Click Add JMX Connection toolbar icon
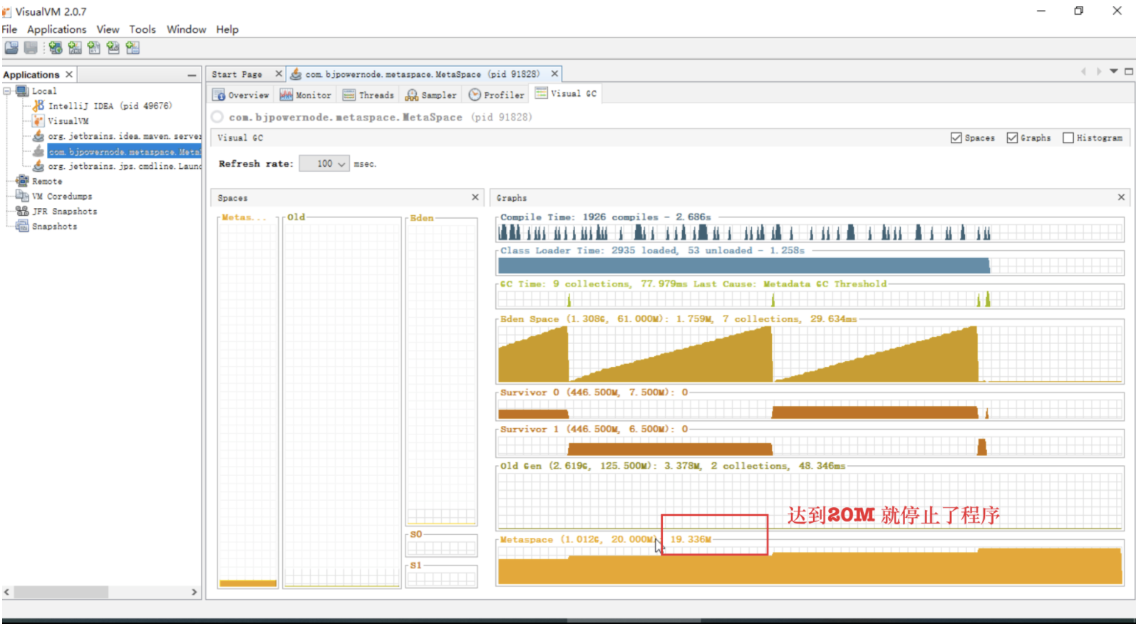1136x624 pixels. 75,48
